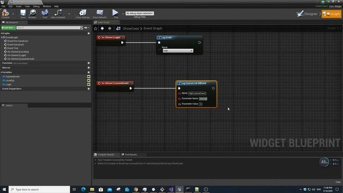The height and width of the screenshot is (193, 343).
Task: Open the Debug menu
Action: point(36,6)
